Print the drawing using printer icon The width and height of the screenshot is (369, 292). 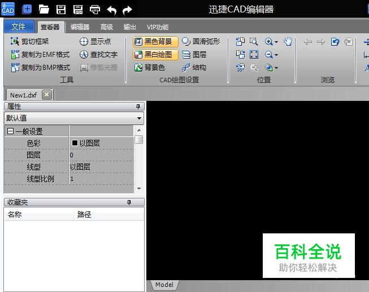coord(95,10)
